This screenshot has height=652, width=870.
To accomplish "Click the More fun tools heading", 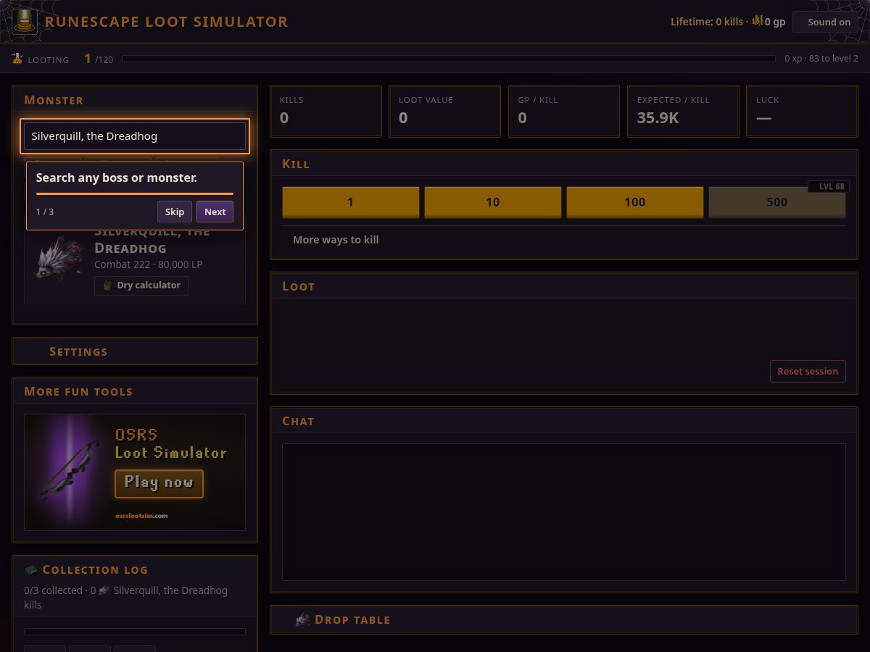I will pos(78,391).
